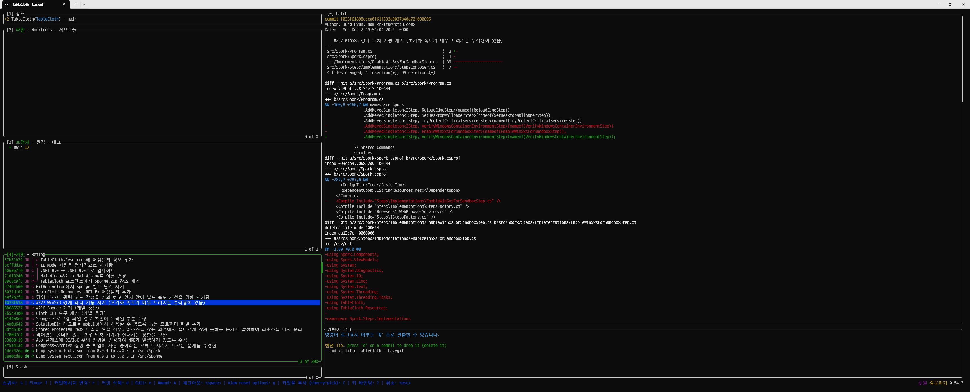Click the Fixup: f keybinding
Viewport: 970px width, 392px height.
coord(38,383)
